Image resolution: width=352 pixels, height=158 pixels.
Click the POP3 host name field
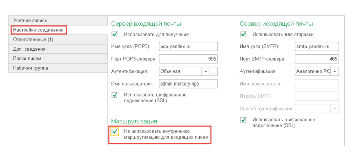[x=188, y=47]
